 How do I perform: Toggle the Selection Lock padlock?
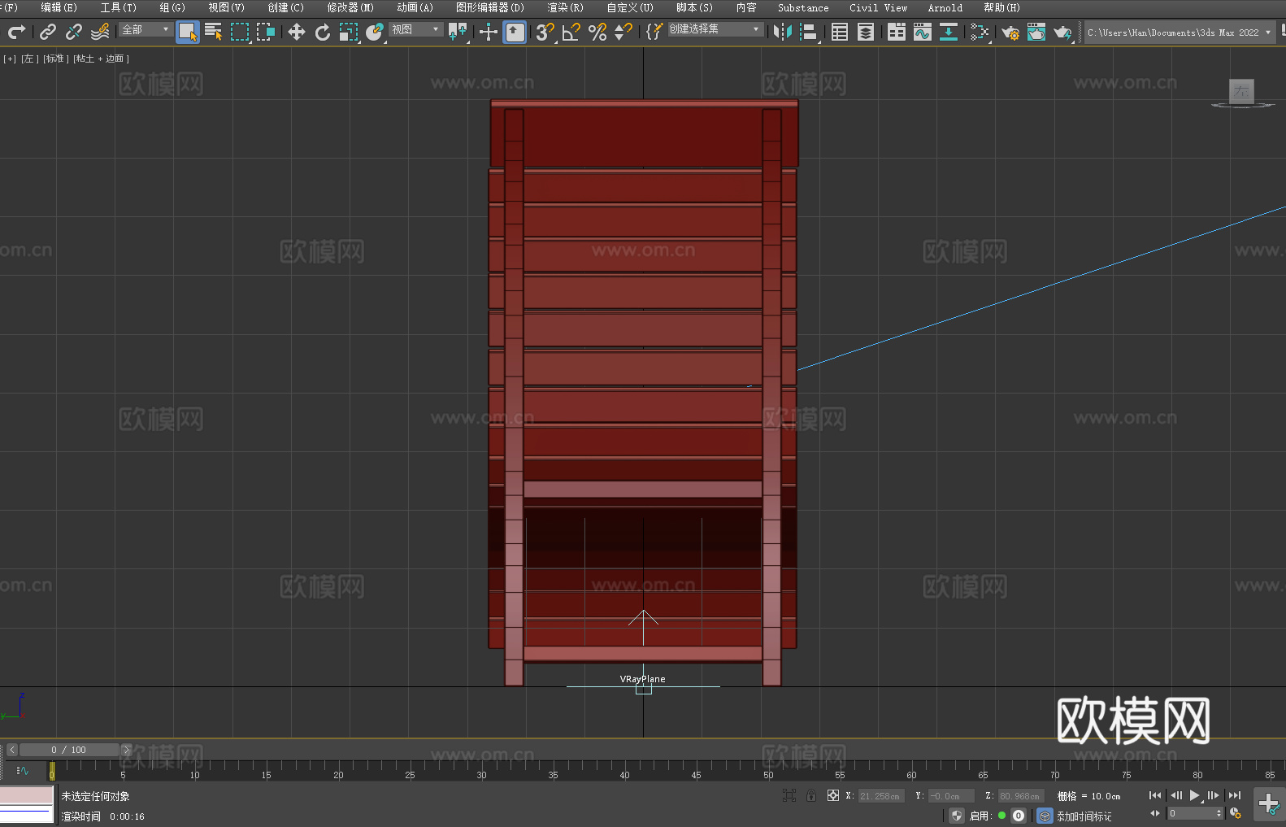pos(811,795)
